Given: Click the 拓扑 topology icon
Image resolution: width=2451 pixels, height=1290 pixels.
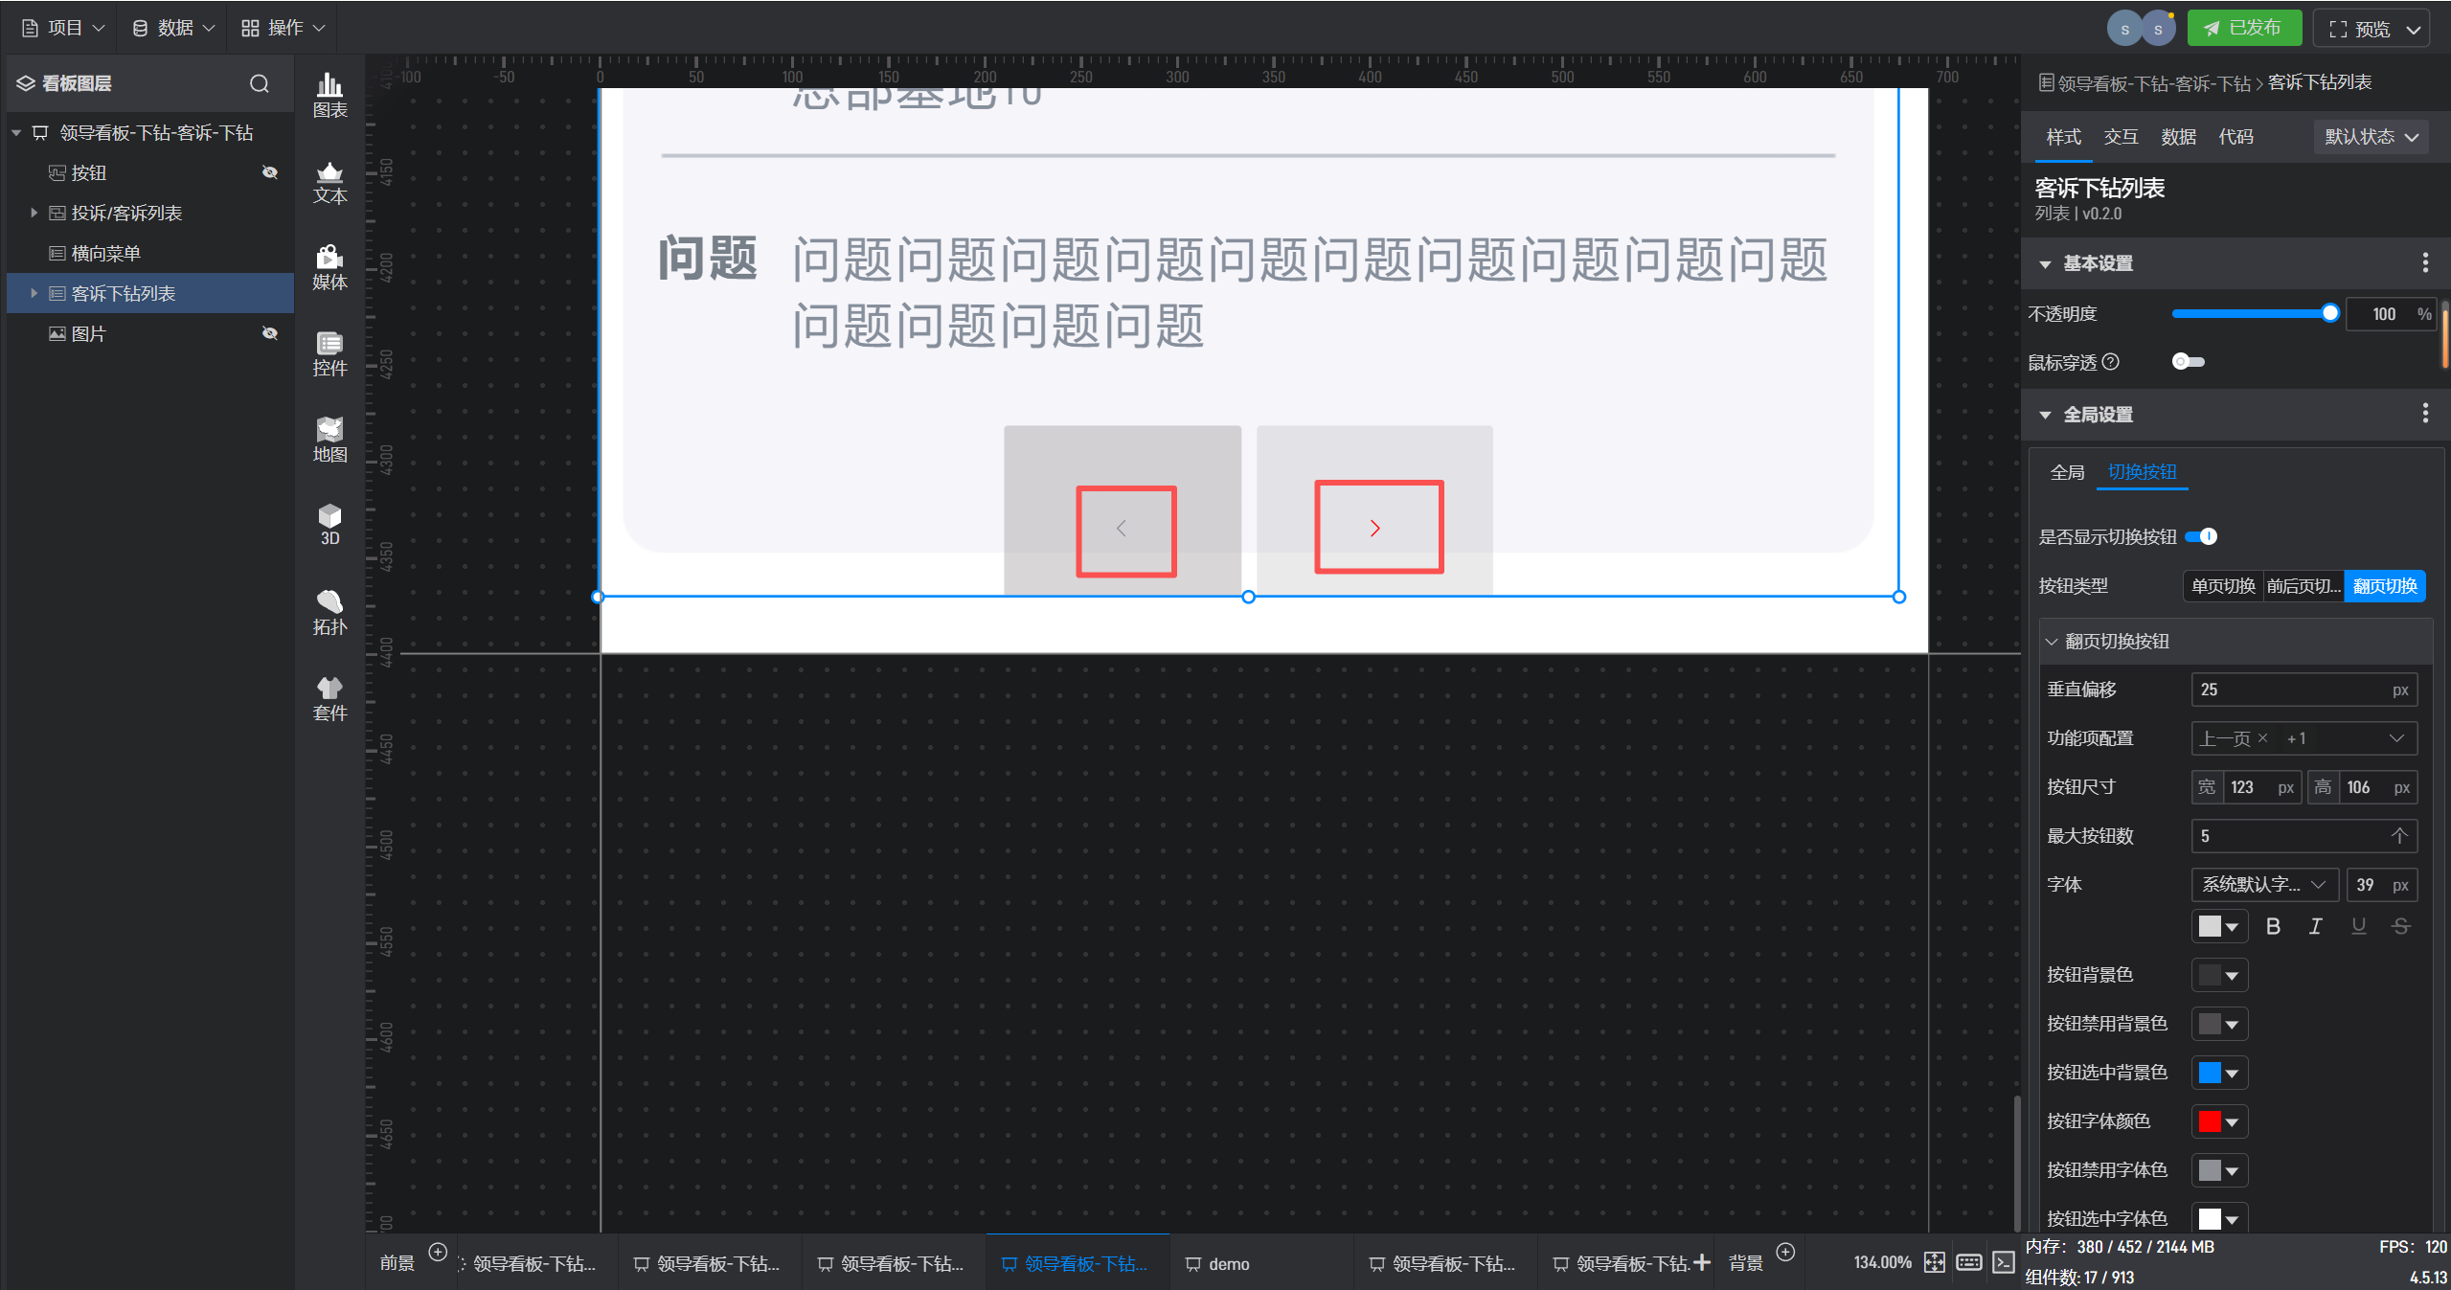Looking at the screenshot, I should pos(329,613).
